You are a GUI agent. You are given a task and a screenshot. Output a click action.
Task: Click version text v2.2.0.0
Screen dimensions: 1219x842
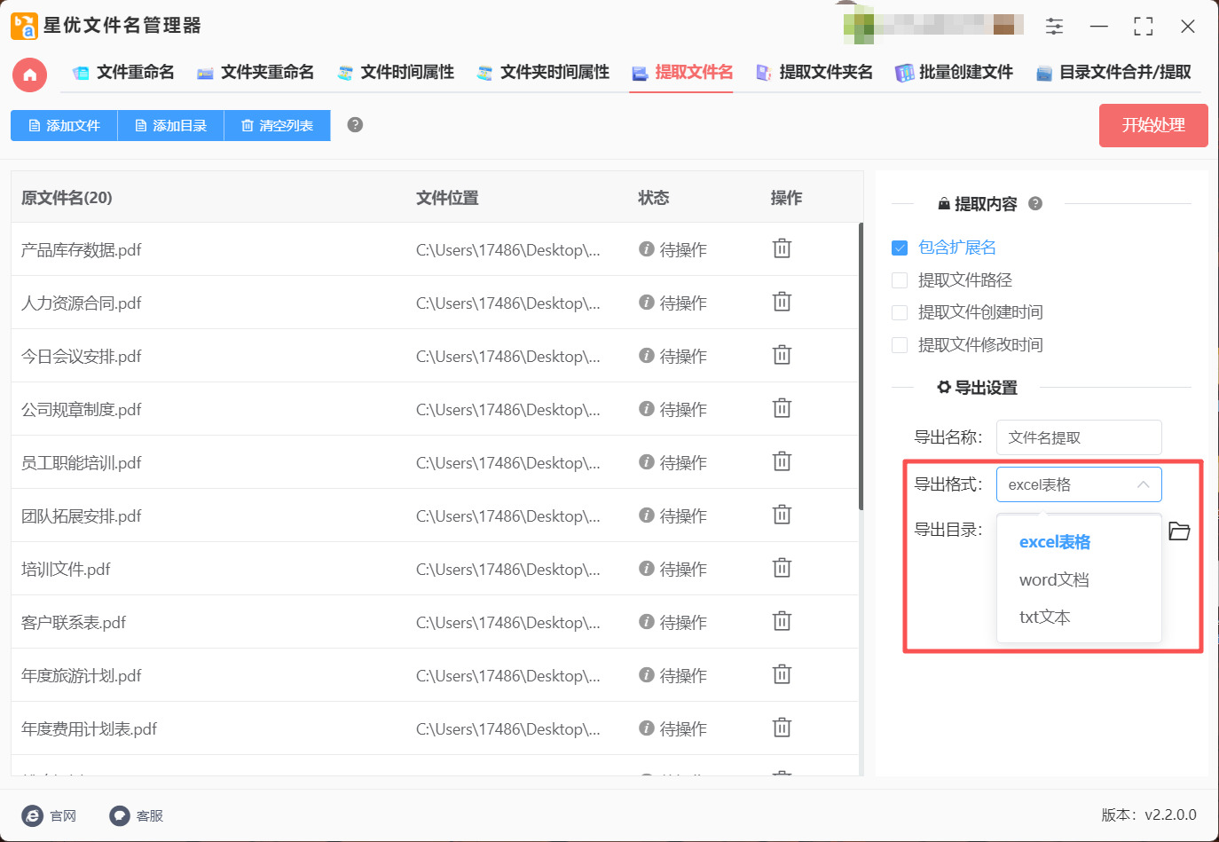pyautogui.click(x=1170, y=814)
